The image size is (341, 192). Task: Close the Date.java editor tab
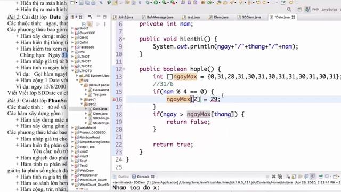[294, 17]
